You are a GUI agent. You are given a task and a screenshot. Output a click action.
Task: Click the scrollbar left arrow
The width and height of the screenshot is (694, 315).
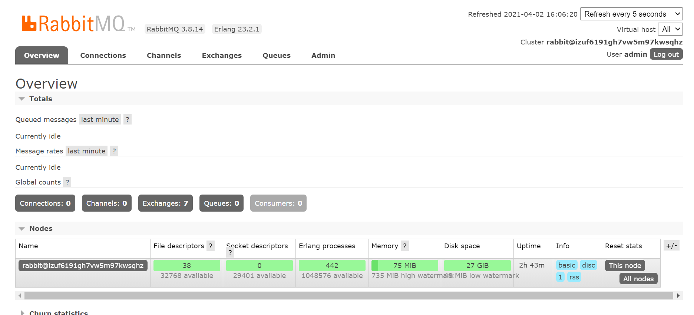click(x=20, y=295)
